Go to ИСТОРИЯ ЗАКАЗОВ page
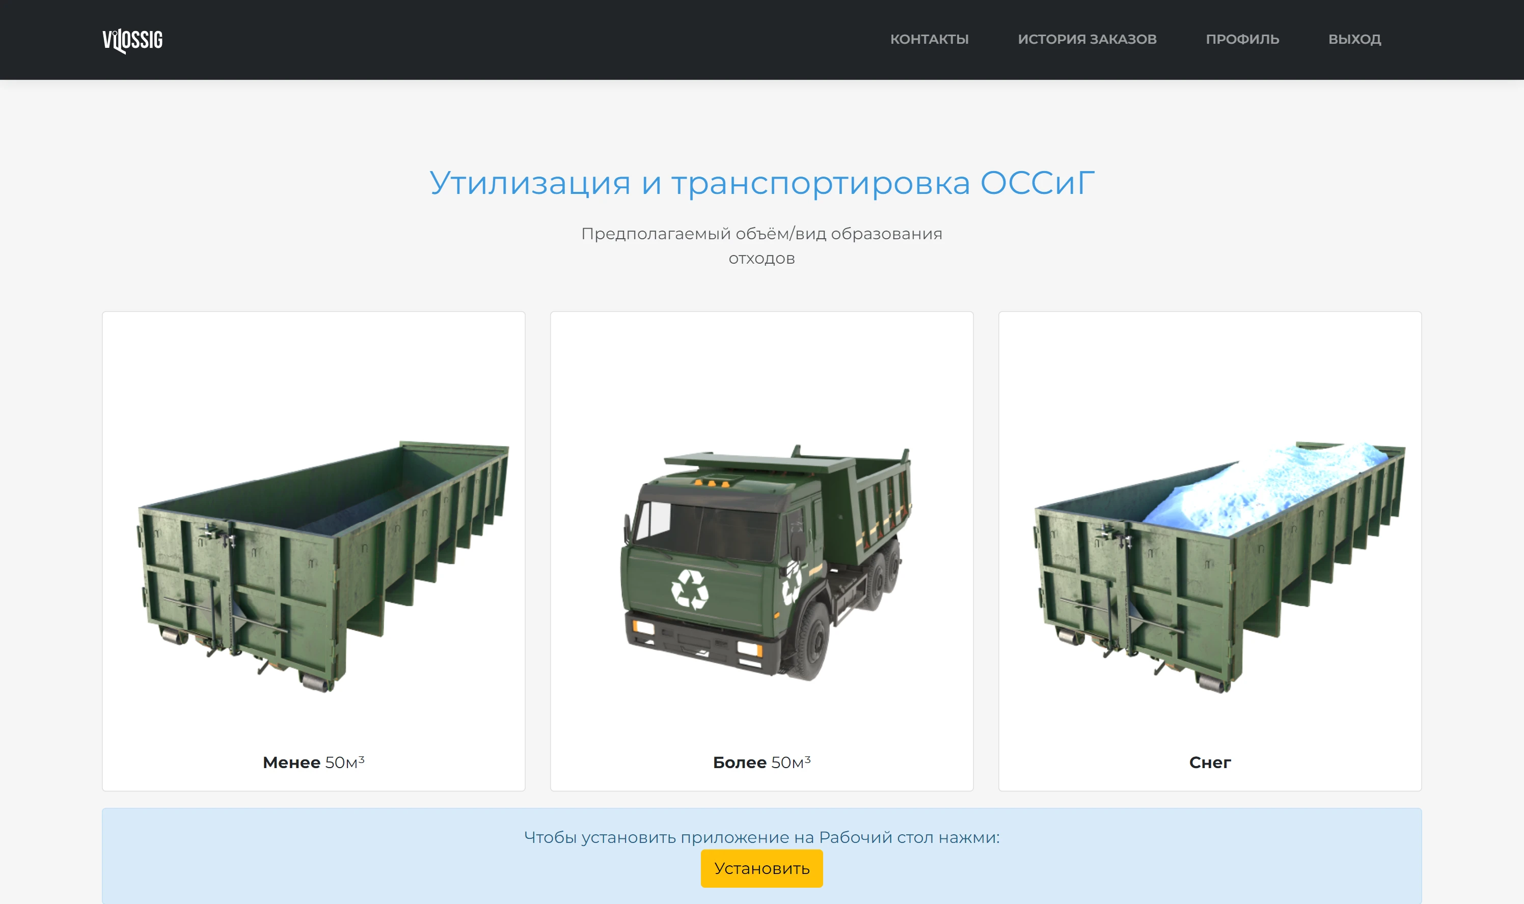 [1087, 40]
